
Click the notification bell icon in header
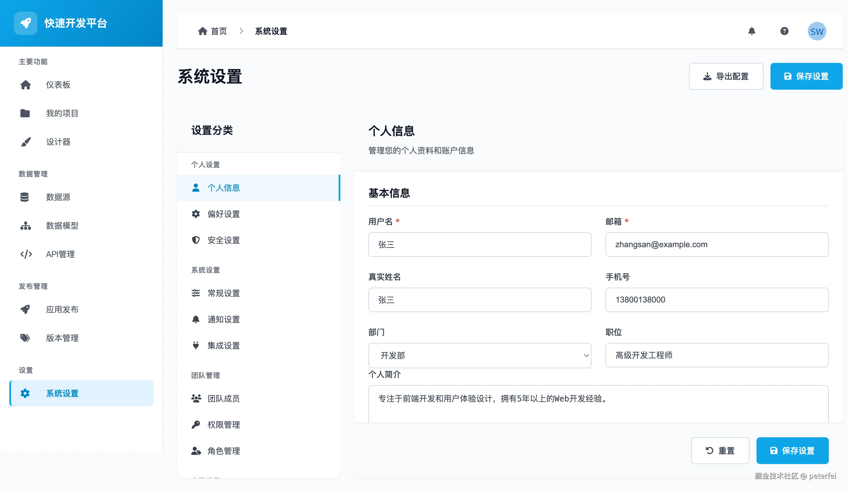(752, 31)
